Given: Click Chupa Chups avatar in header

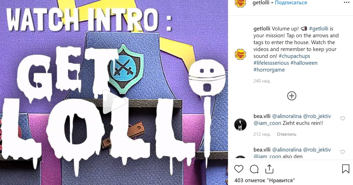Looking at the screenshot, I should 240,3.
